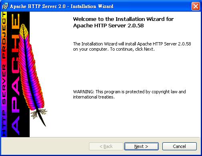Click the WARNING copyright notice text
The width and height of the screenshot is (202, 156).
point(129,94)
